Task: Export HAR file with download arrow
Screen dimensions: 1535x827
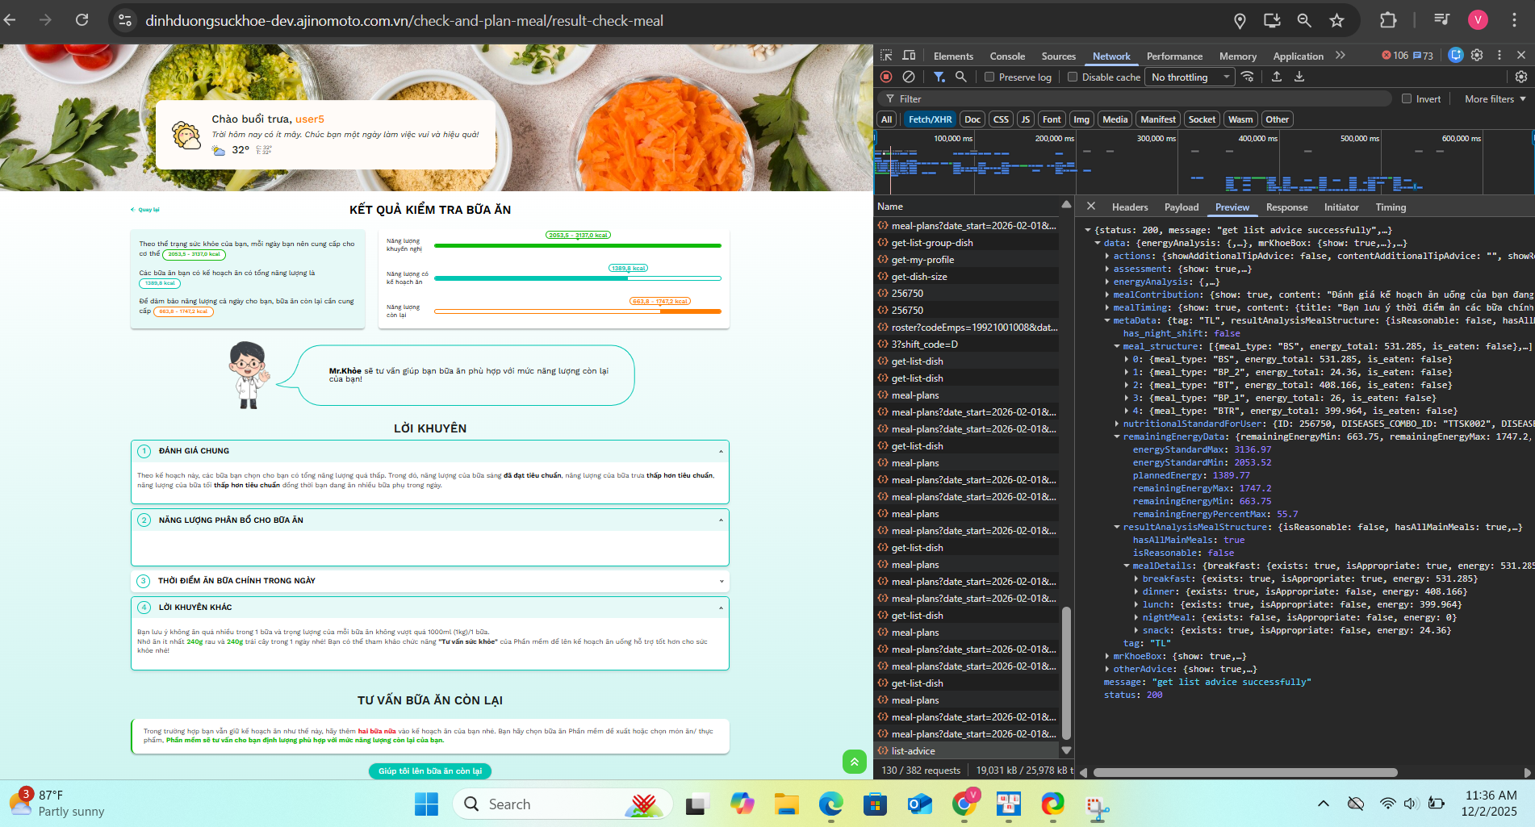Action: click(x=1299, y=77)
